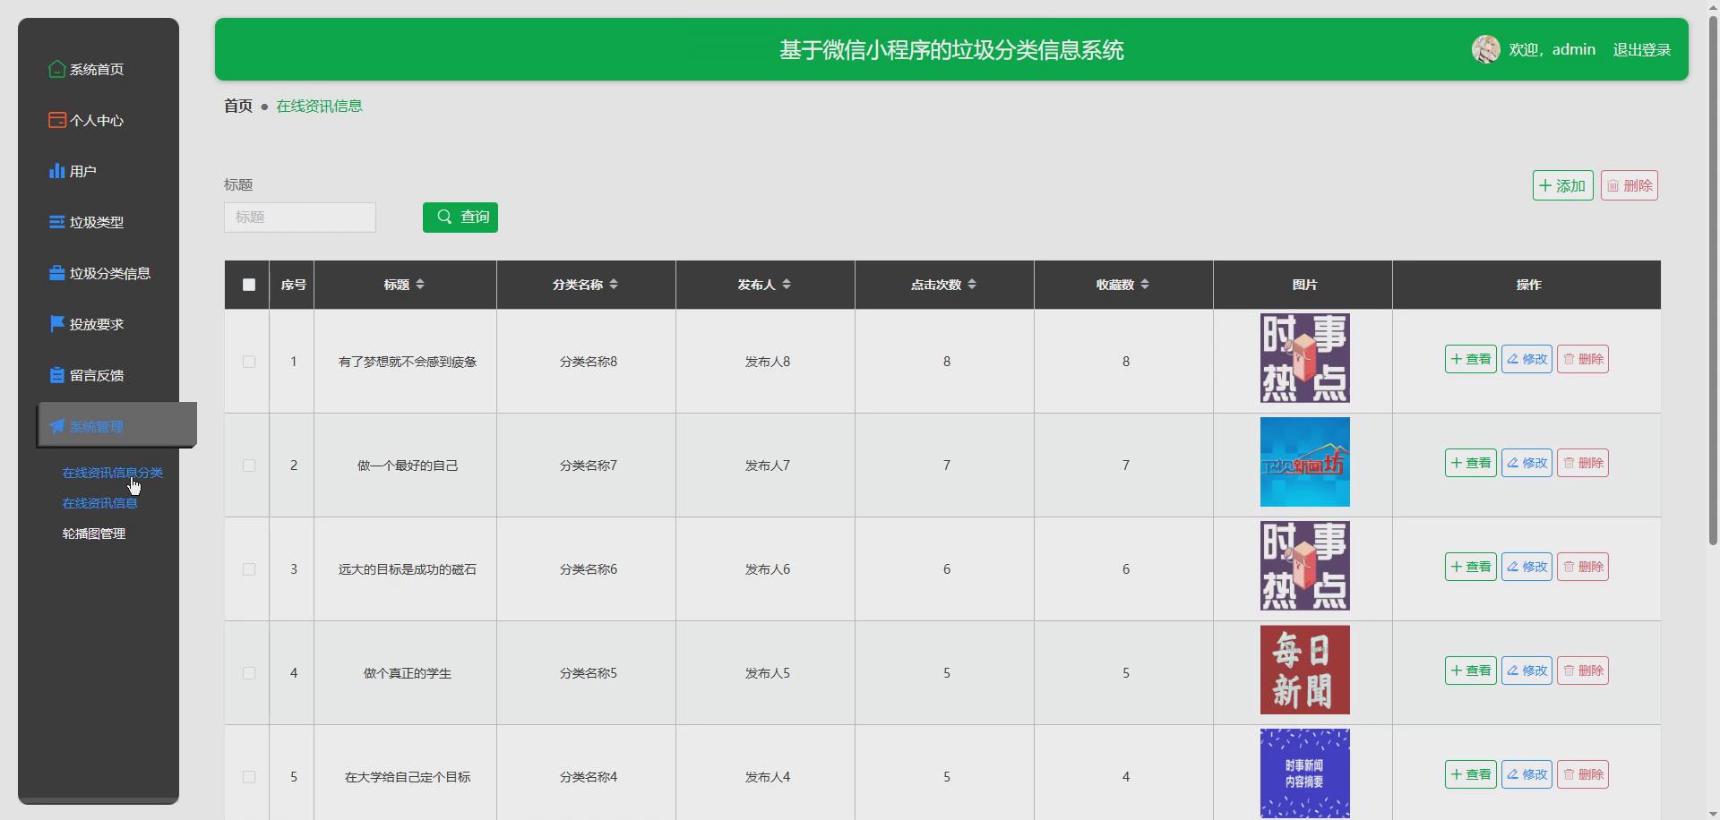
Task: Check the checkbox for row 5
Action: coord(249,777)
